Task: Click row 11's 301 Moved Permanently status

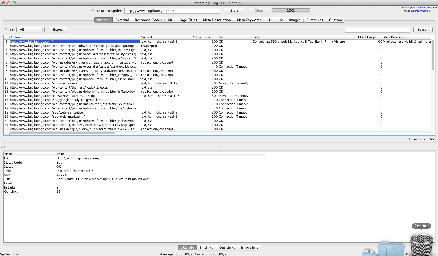Action: tap(233, 83)
